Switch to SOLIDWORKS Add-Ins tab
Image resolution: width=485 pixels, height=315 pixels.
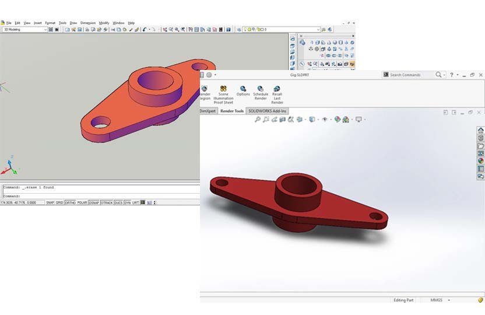point(267,111)
